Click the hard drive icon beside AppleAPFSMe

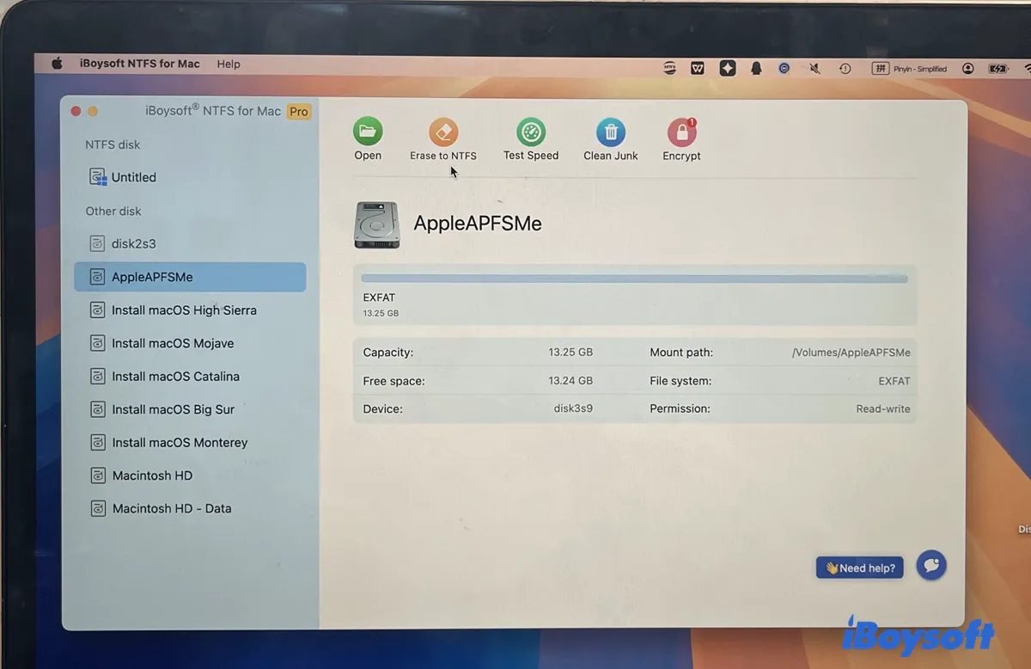tap(376, 225)
